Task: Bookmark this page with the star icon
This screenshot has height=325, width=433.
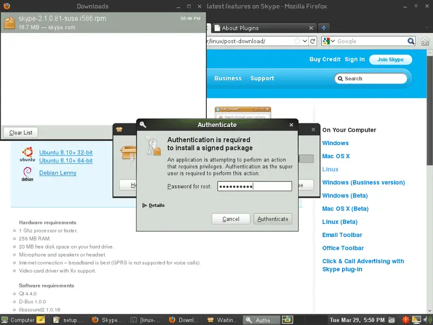Action: pos(297,41)
